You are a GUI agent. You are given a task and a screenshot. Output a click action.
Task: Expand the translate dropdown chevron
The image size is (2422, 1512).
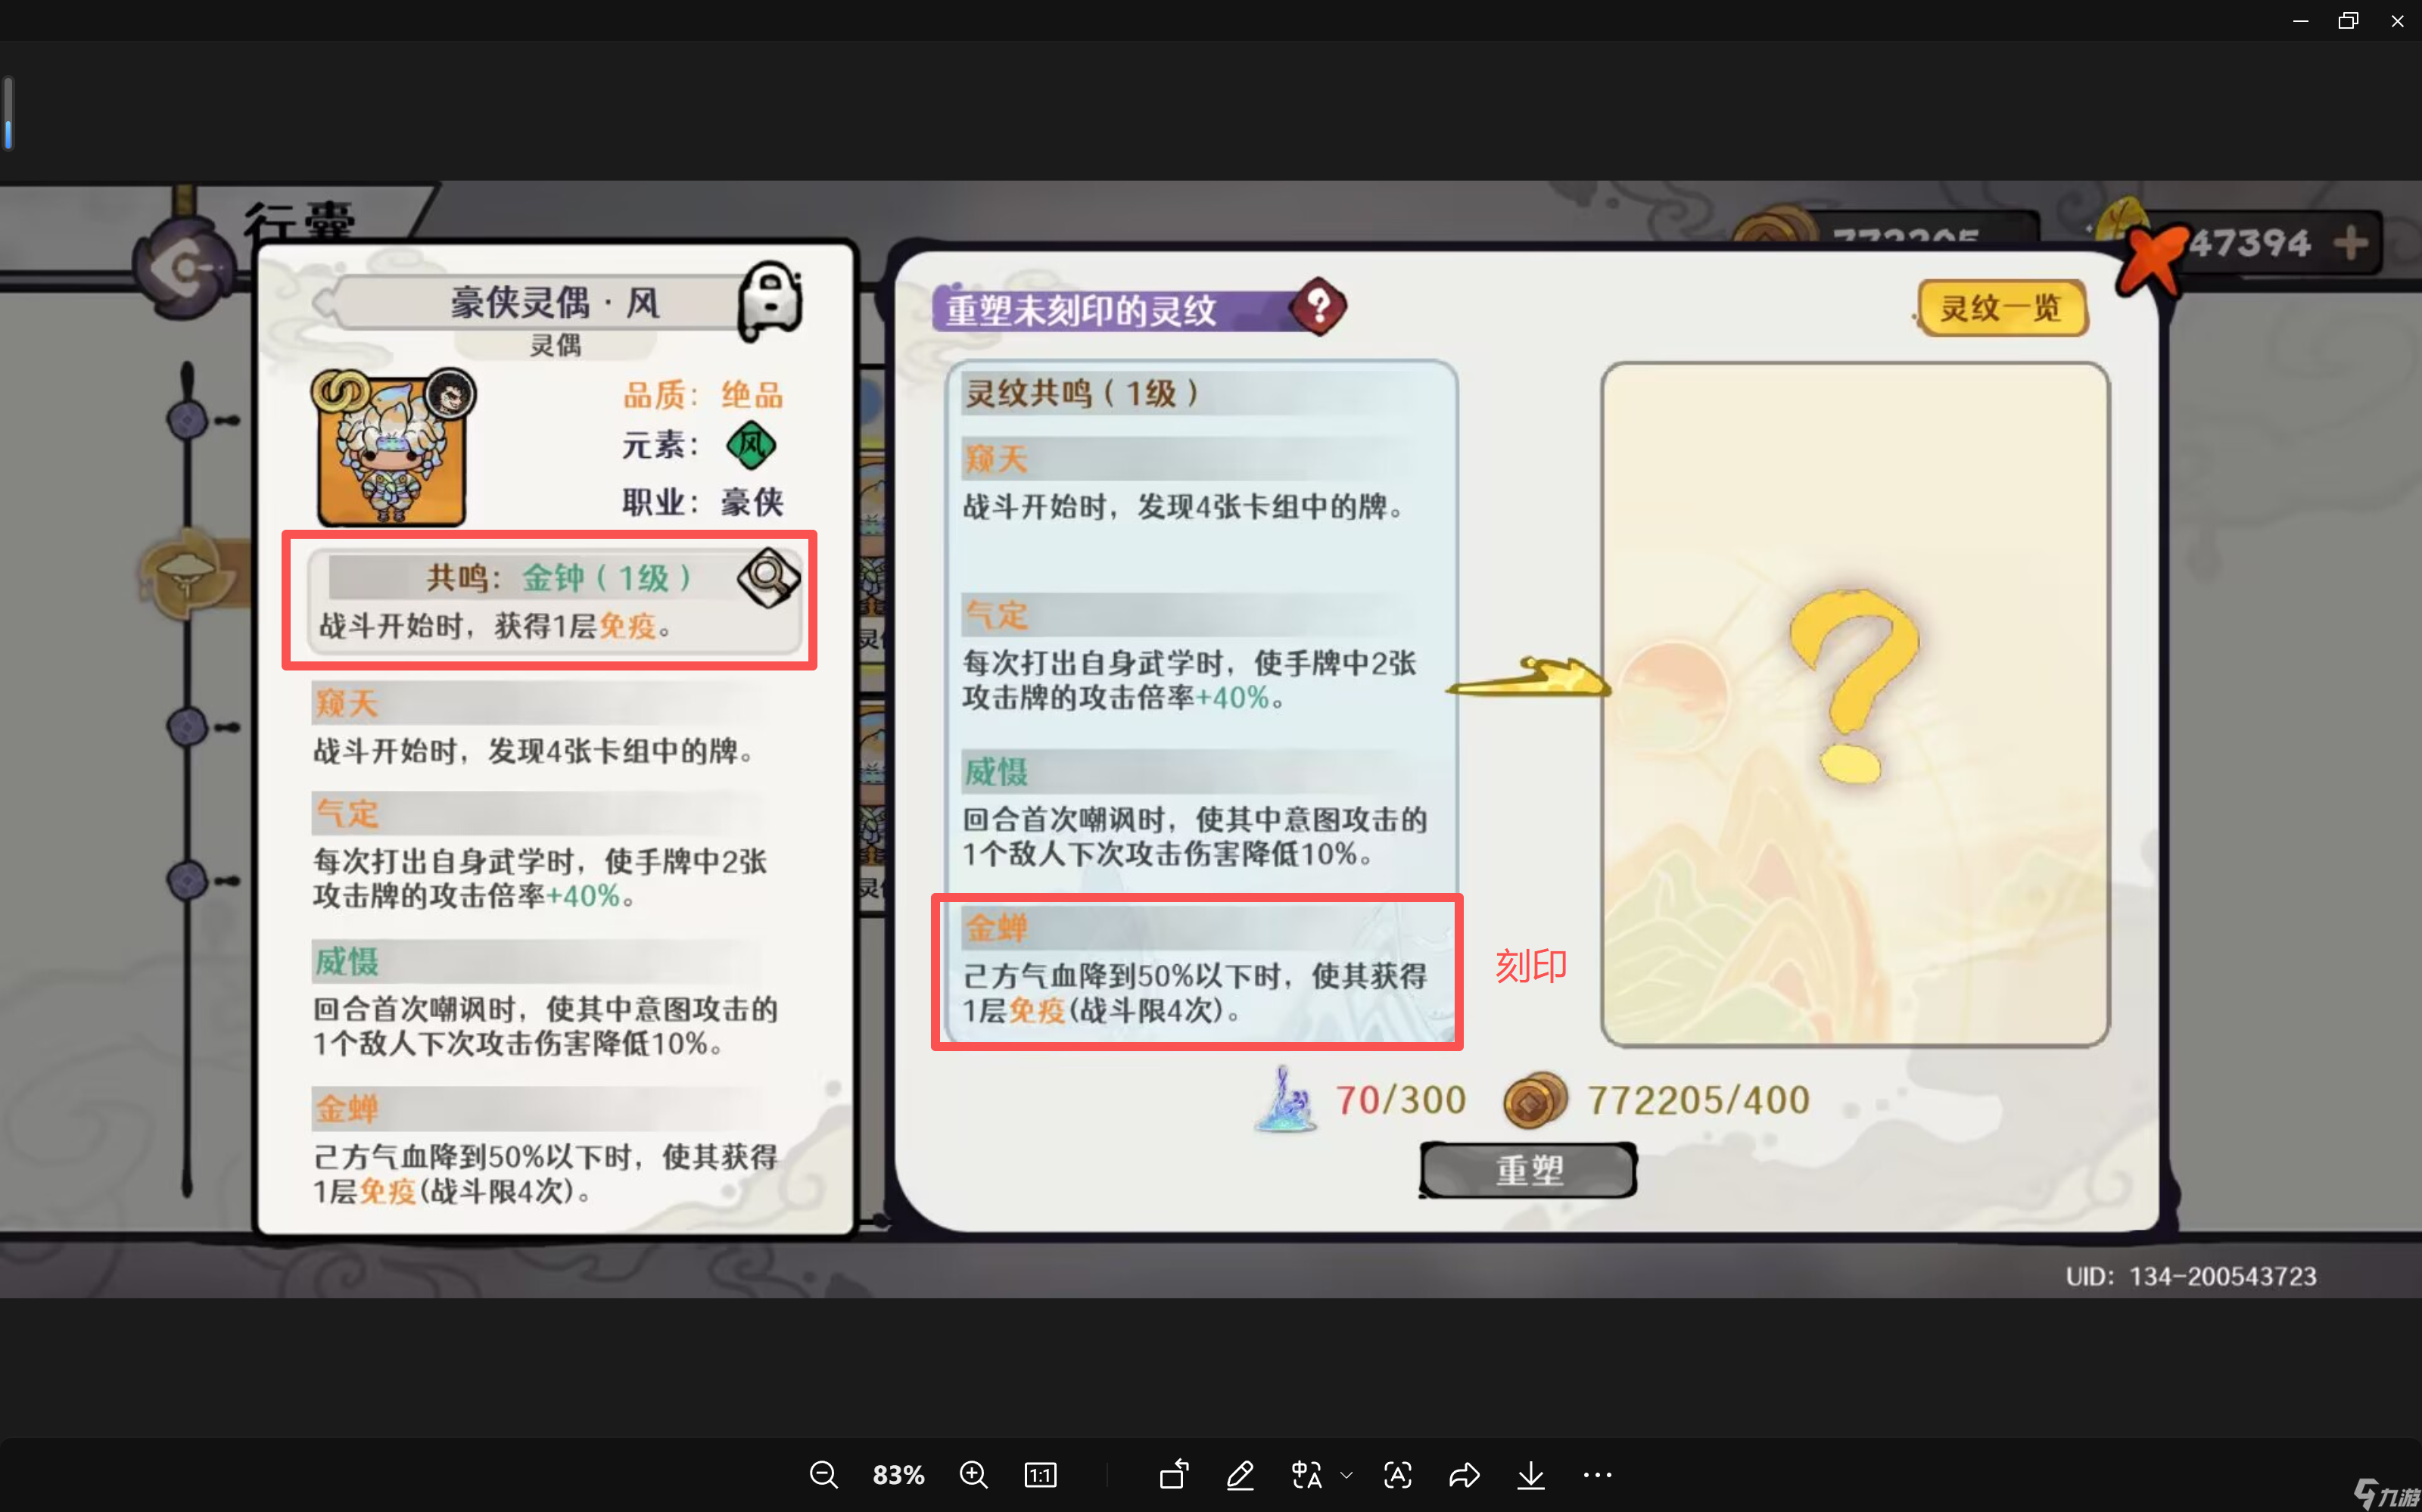pyautogui.click(x=1346, y=1475)
